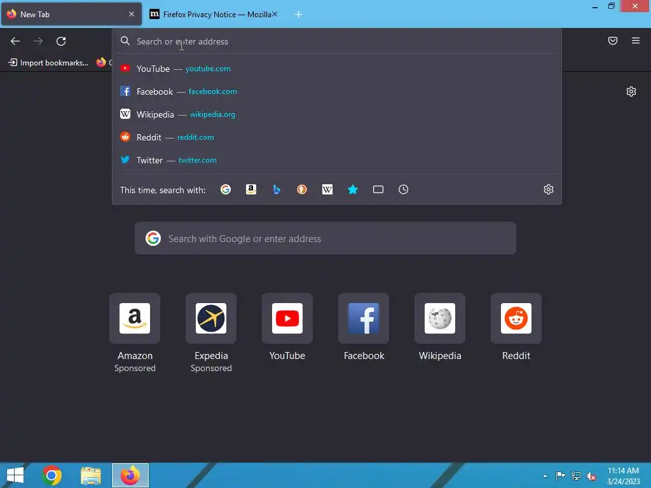Search history using the clock icon
The height and width of the screenshot is (488, 651).
pos(403,189)
